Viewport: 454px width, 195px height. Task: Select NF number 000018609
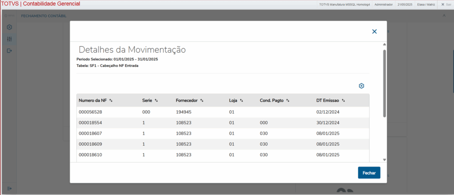(90, 144)
